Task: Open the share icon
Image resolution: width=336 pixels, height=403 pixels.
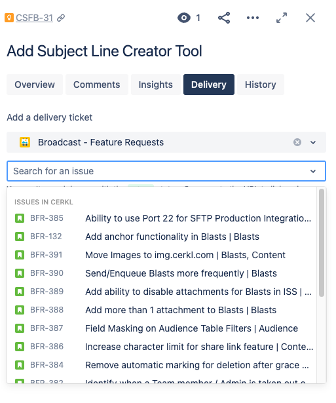Action: pos(224,18)
